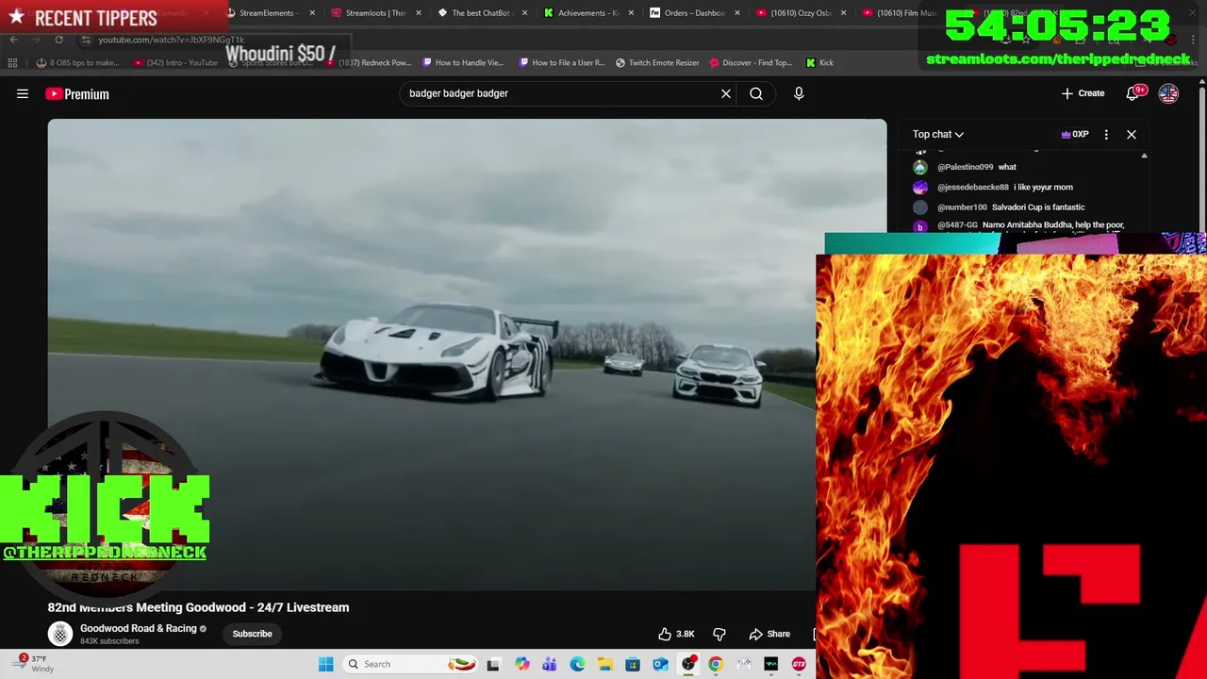Viewport: 1207px width, 679px height.
Task: Open the green waveform app on the taskbar
Action: pyautogui.click(x=771, y=664)
